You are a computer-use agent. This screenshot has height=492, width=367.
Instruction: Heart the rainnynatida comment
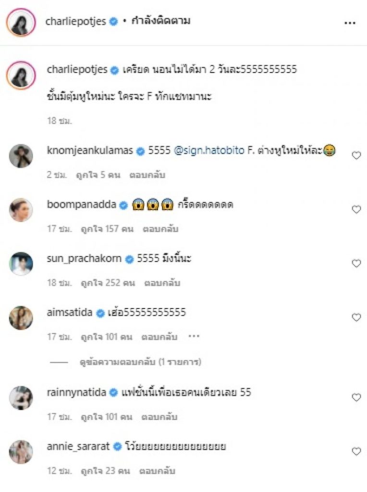(x=356, y=397)
